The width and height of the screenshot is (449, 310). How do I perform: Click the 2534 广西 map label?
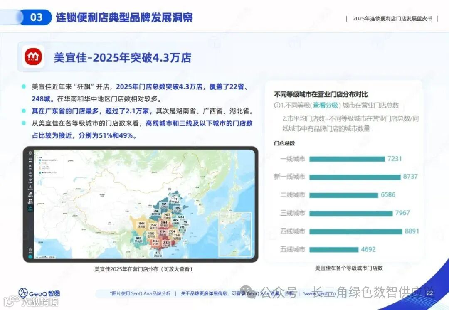pyautogui.click(x=156, y=242)
